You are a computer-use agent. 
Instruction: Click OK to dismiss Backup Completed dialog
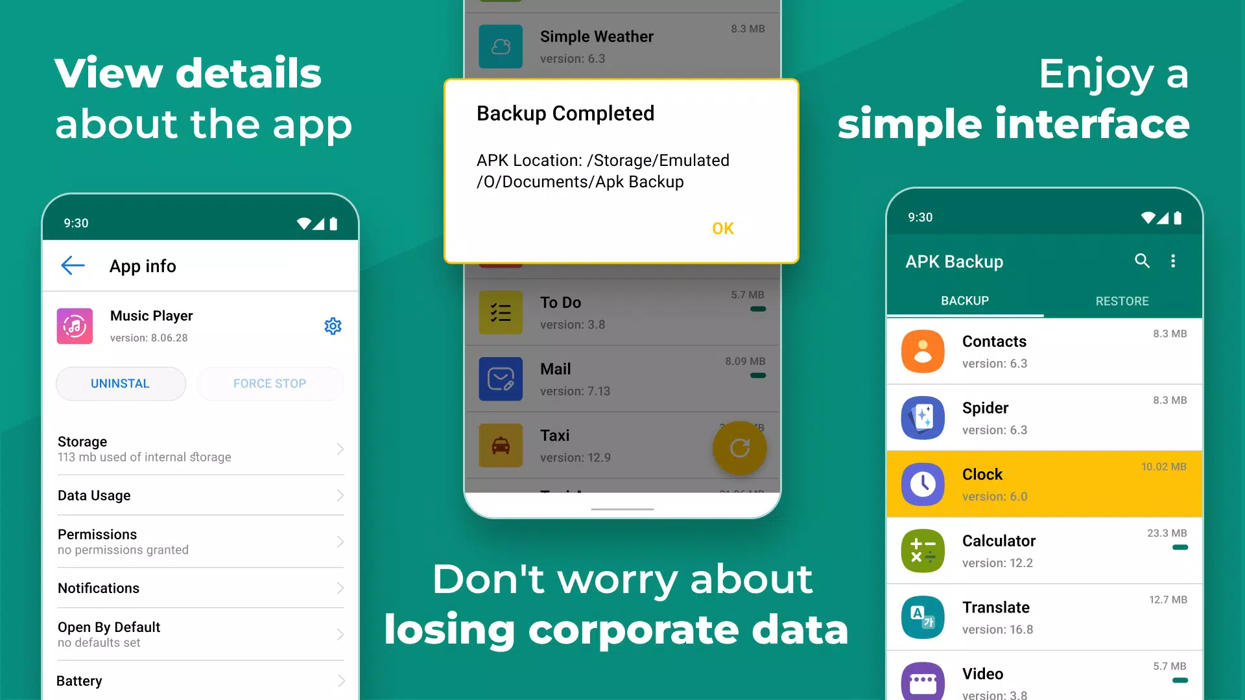point(724,227)
